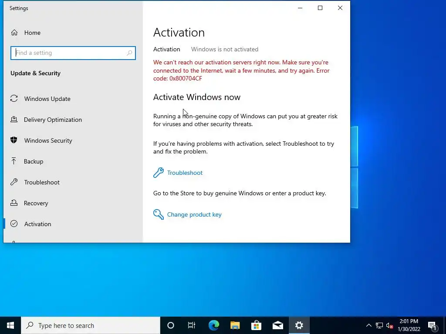Click the Windows is not activated status
Viewport: 446px width, 334px height.
(225, 49)
